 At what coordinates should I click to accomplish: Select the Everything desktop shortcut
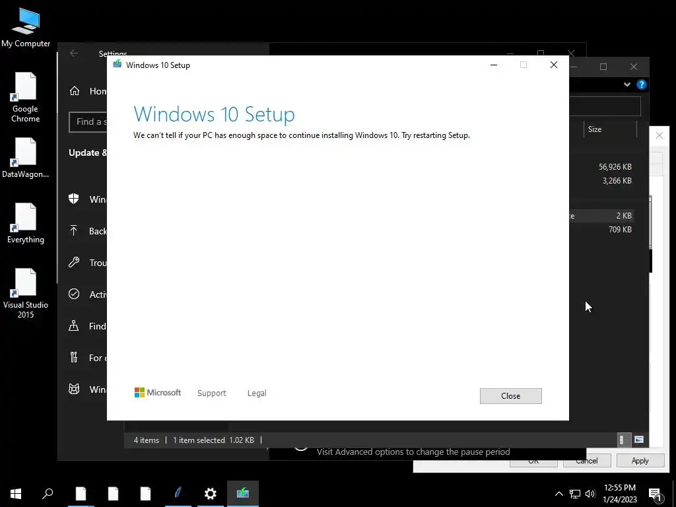[26, 223]
